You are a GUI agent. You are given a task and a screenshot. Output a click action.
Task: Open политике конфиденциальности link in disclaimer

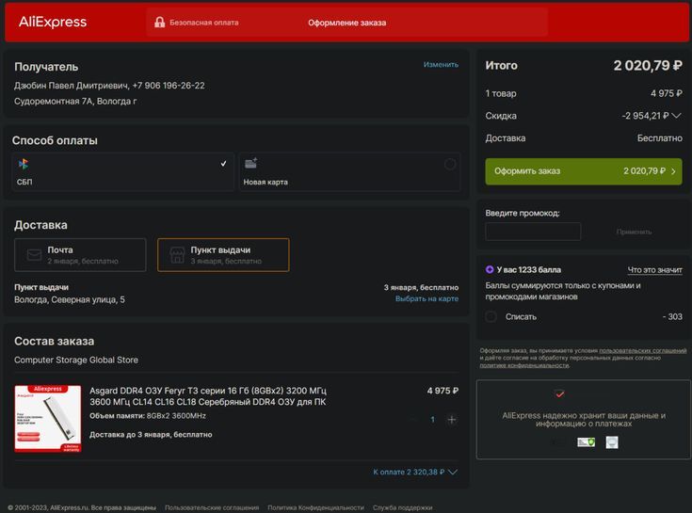tap(524, 365)
